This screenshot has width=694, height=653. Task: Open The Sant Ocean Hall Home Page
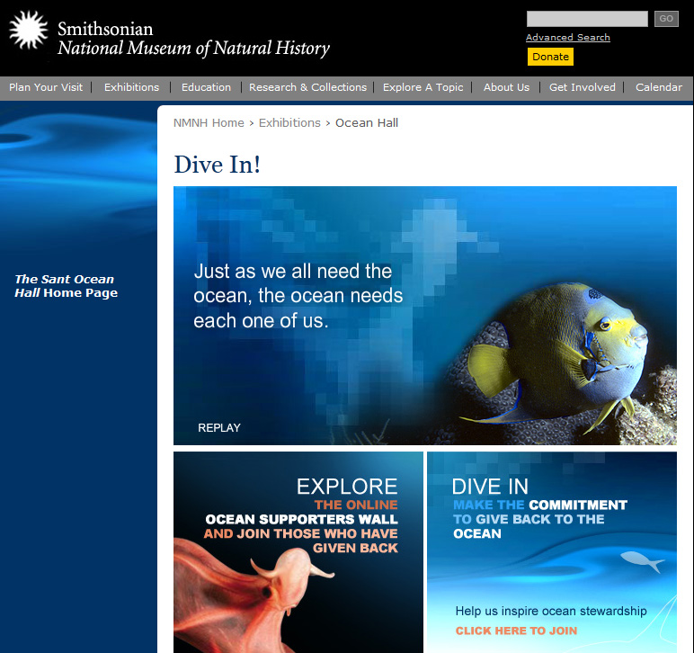(66, 286)
